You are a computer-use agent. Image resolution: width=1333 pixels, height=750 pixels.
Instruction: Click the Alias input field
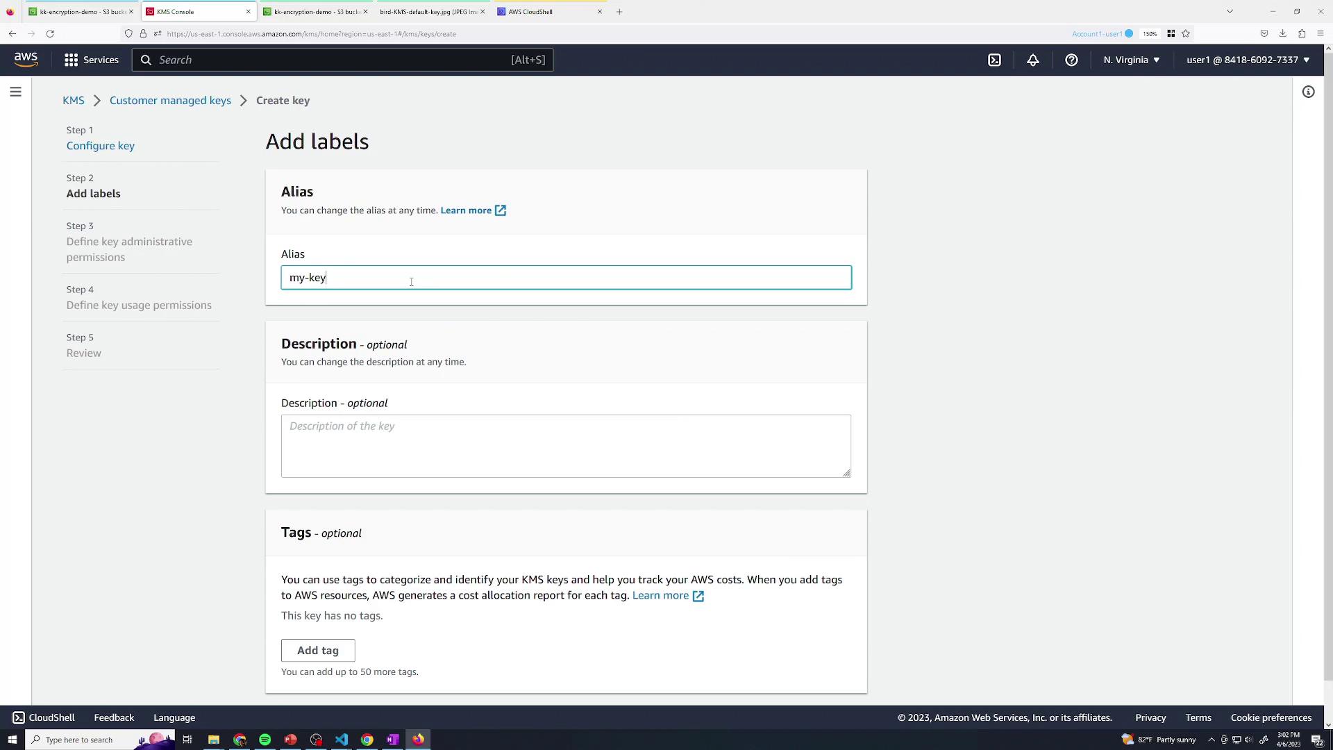(x=565, y=278)
